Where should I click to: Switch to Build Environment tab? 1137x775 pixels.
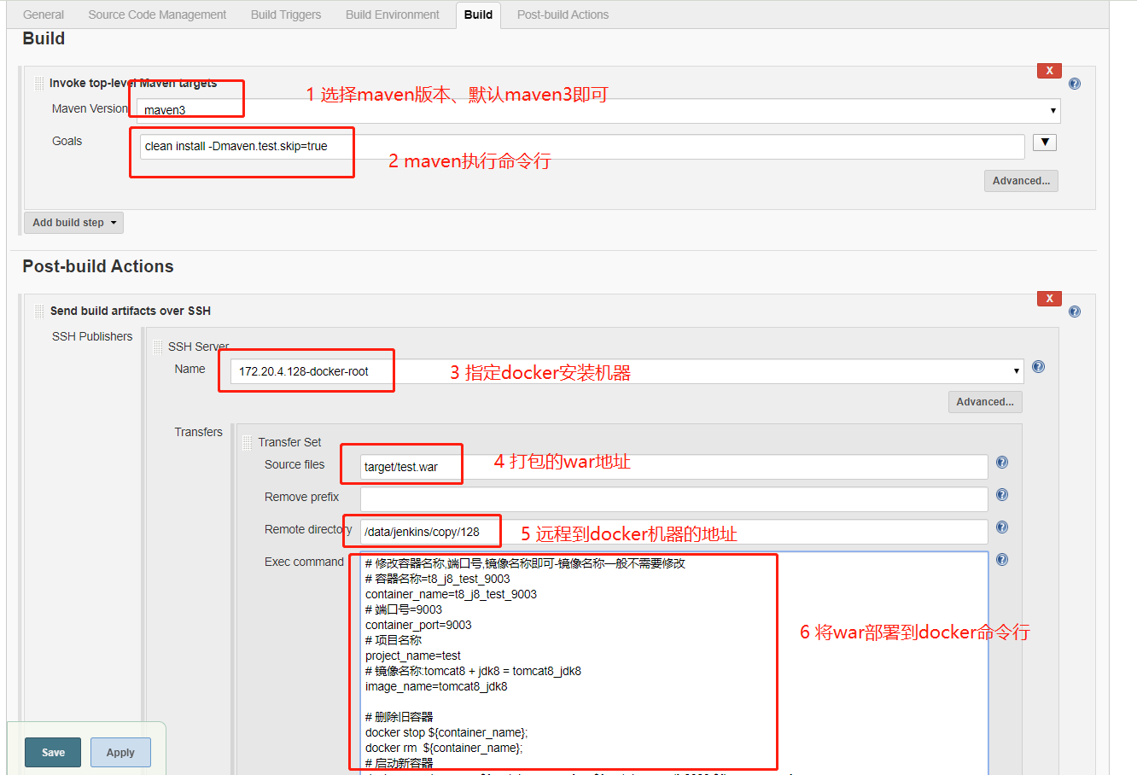click(x=393, y=15)
